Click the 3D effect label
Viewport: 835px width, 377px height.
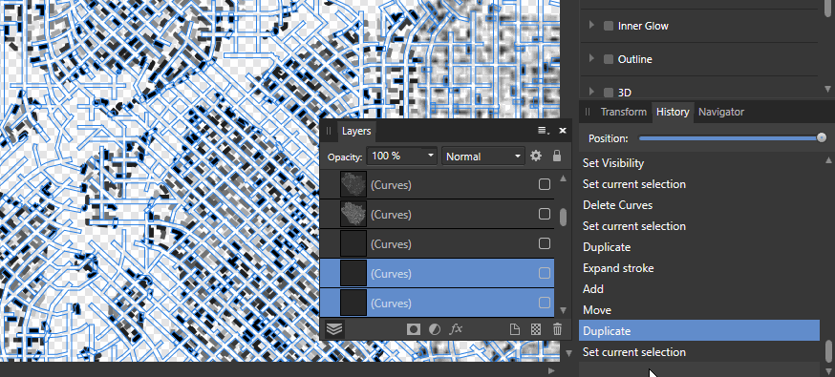coord(625,93)
